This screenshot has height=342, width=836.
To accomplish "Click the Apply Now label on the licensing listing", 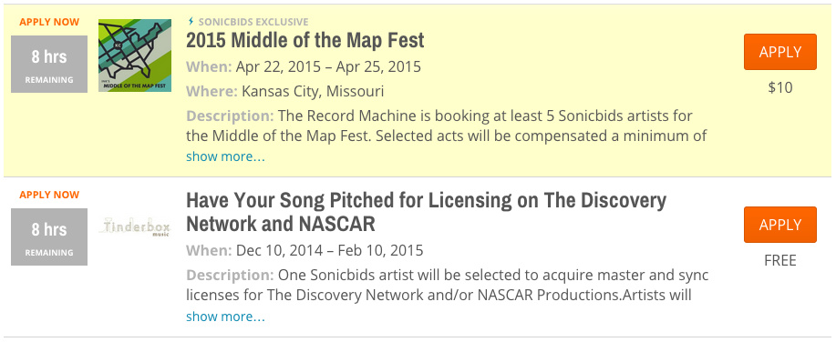I will [49, 195].
